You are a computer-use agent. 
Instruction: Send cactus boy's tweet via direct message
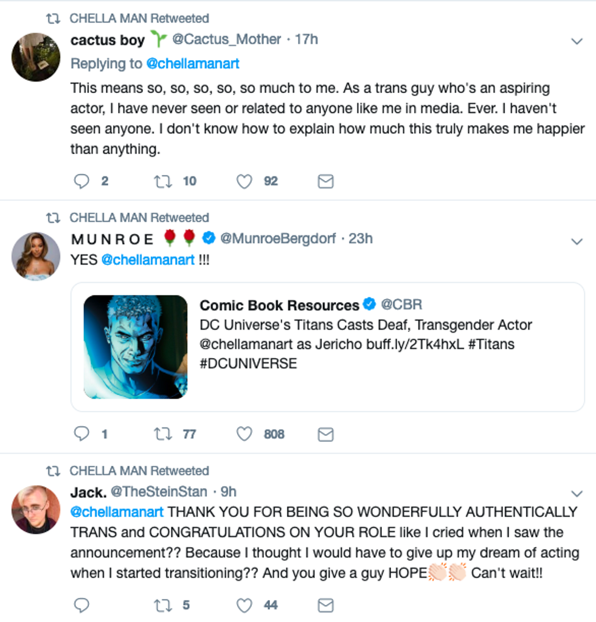click(x=326, y=181)
